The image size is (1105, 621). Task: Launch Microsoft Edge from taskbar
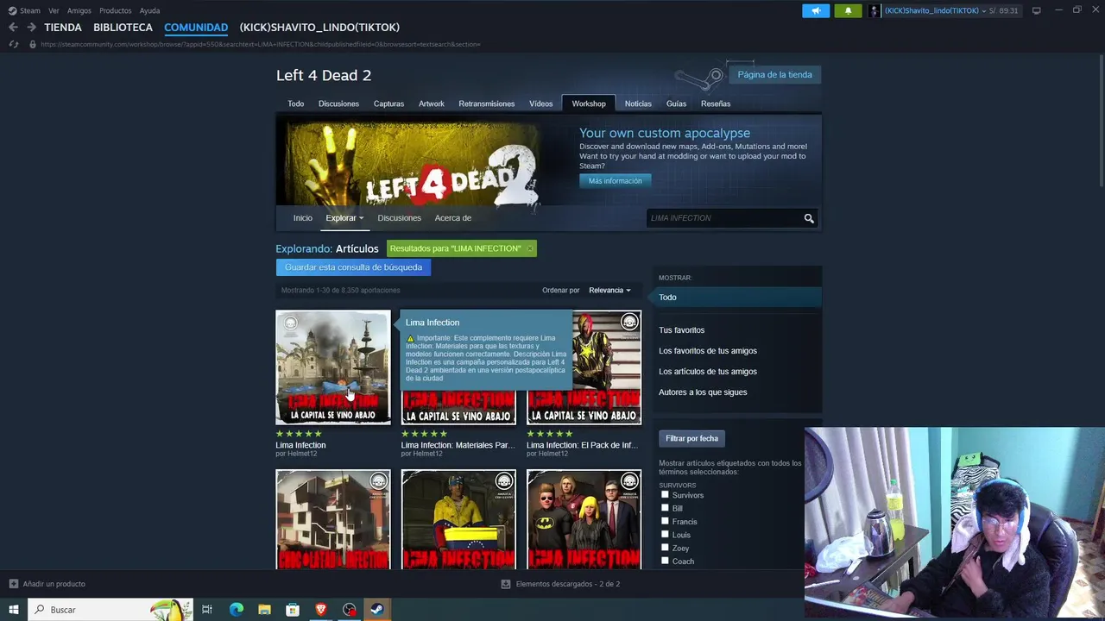pyautogui.click(x=236, y=610)
